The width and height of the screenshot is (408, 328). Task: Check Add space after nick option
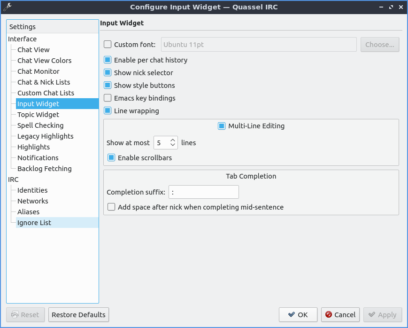click(x=111, y=207)
